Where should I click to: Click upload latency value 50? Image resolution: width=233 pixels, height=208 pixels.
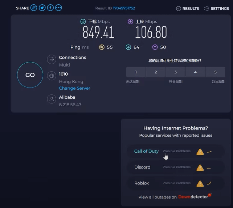point(163,47)
